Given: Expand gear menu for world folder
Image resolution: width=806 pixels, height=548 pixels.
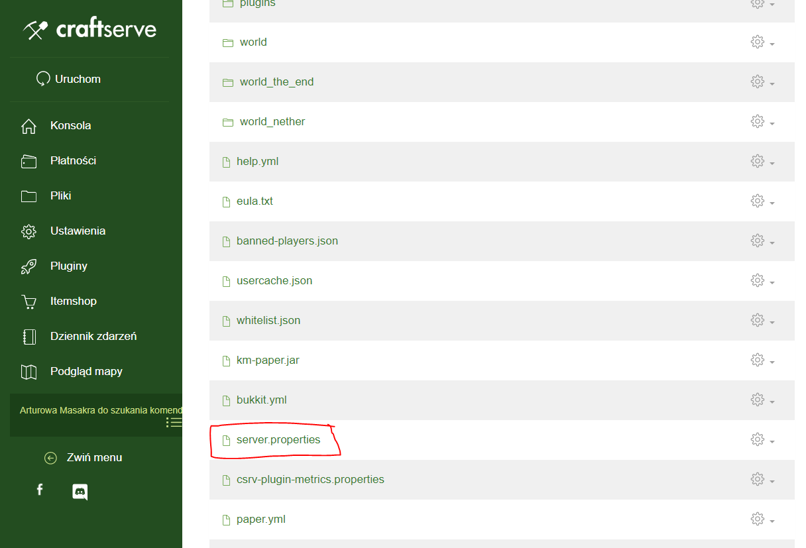Looking at the screenshot, I should click(762, 42).
